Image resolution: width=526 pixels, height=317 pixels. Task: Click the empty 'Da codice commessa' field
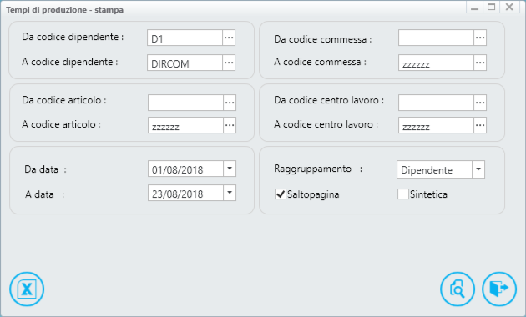(x=436, y=38)
